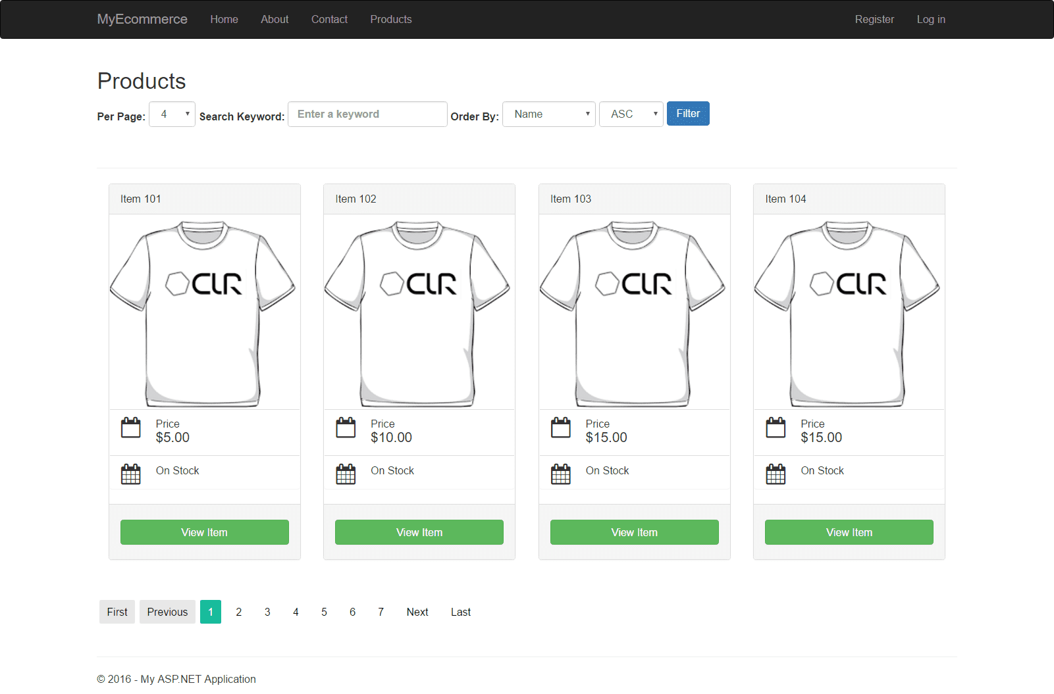Go to page 7
The image size is (1054, 694).
pos(381,612)
